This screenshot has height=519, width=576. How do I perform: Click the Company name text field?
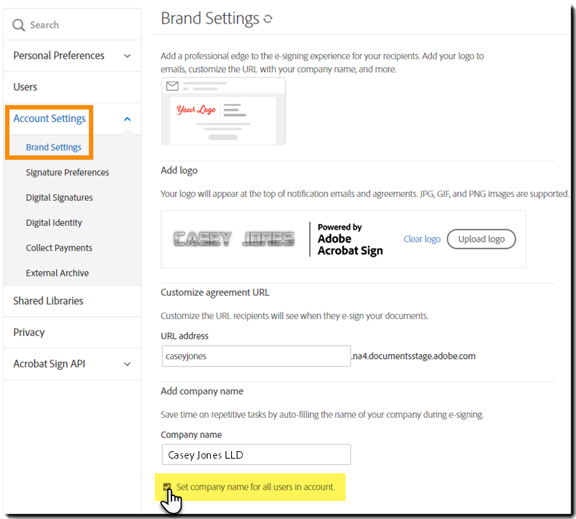(256, 455)
